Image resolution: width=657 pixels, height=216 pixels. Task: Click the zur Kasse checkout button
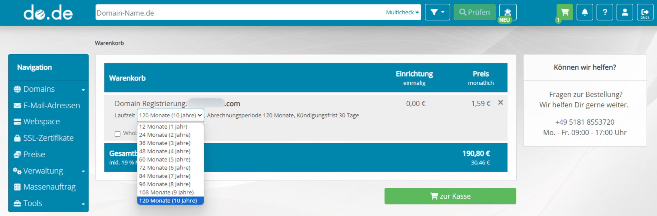(x=450, y=196)
